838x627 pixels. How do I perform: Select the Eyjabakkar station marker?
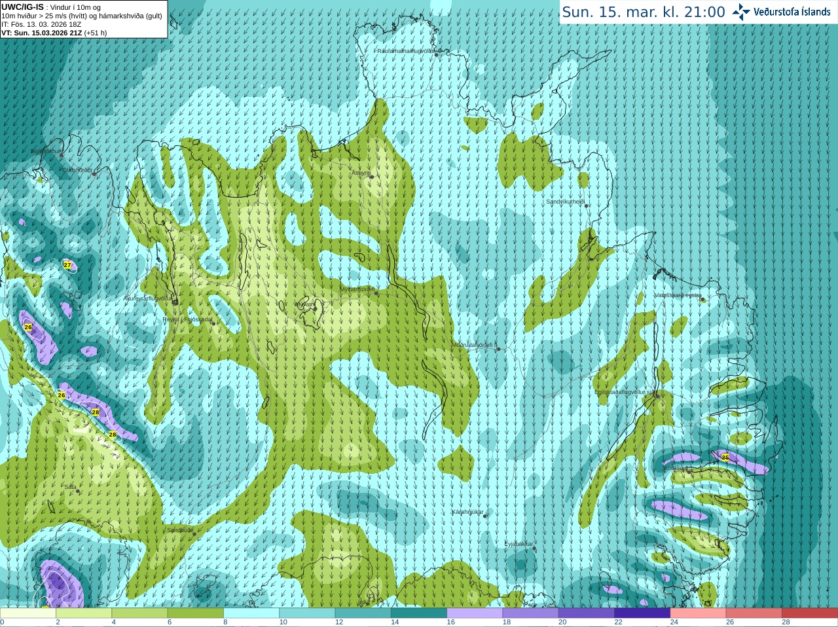point(535,548)
